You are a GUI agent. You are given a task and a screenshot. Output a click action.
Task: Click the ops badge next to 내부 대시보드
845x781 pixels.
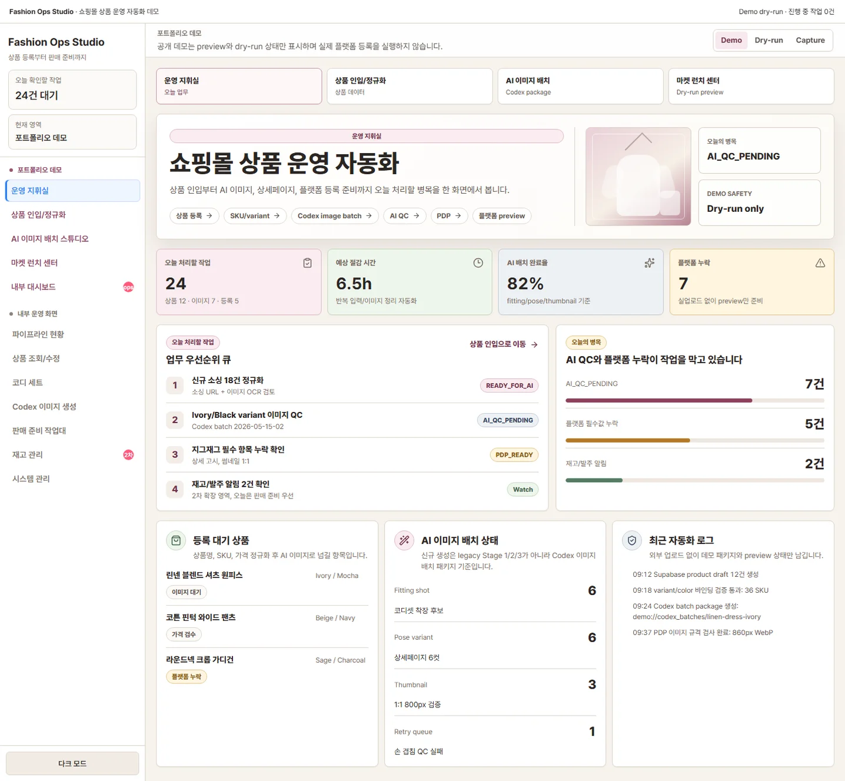128,287
